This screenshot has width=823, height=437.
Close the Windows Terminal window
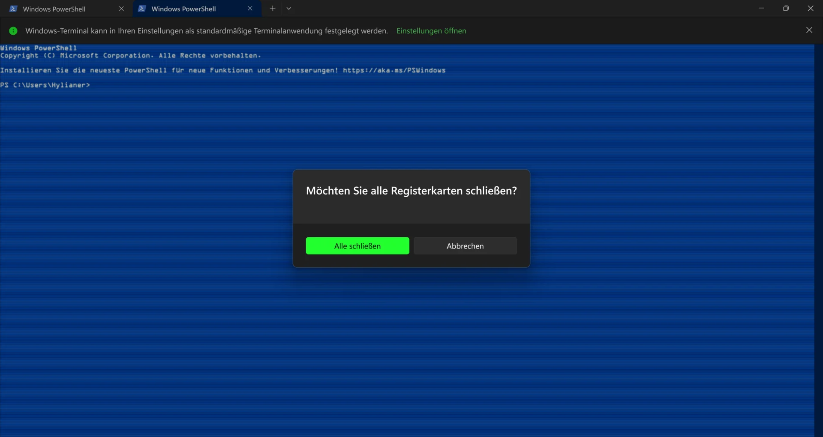point(811,8)
